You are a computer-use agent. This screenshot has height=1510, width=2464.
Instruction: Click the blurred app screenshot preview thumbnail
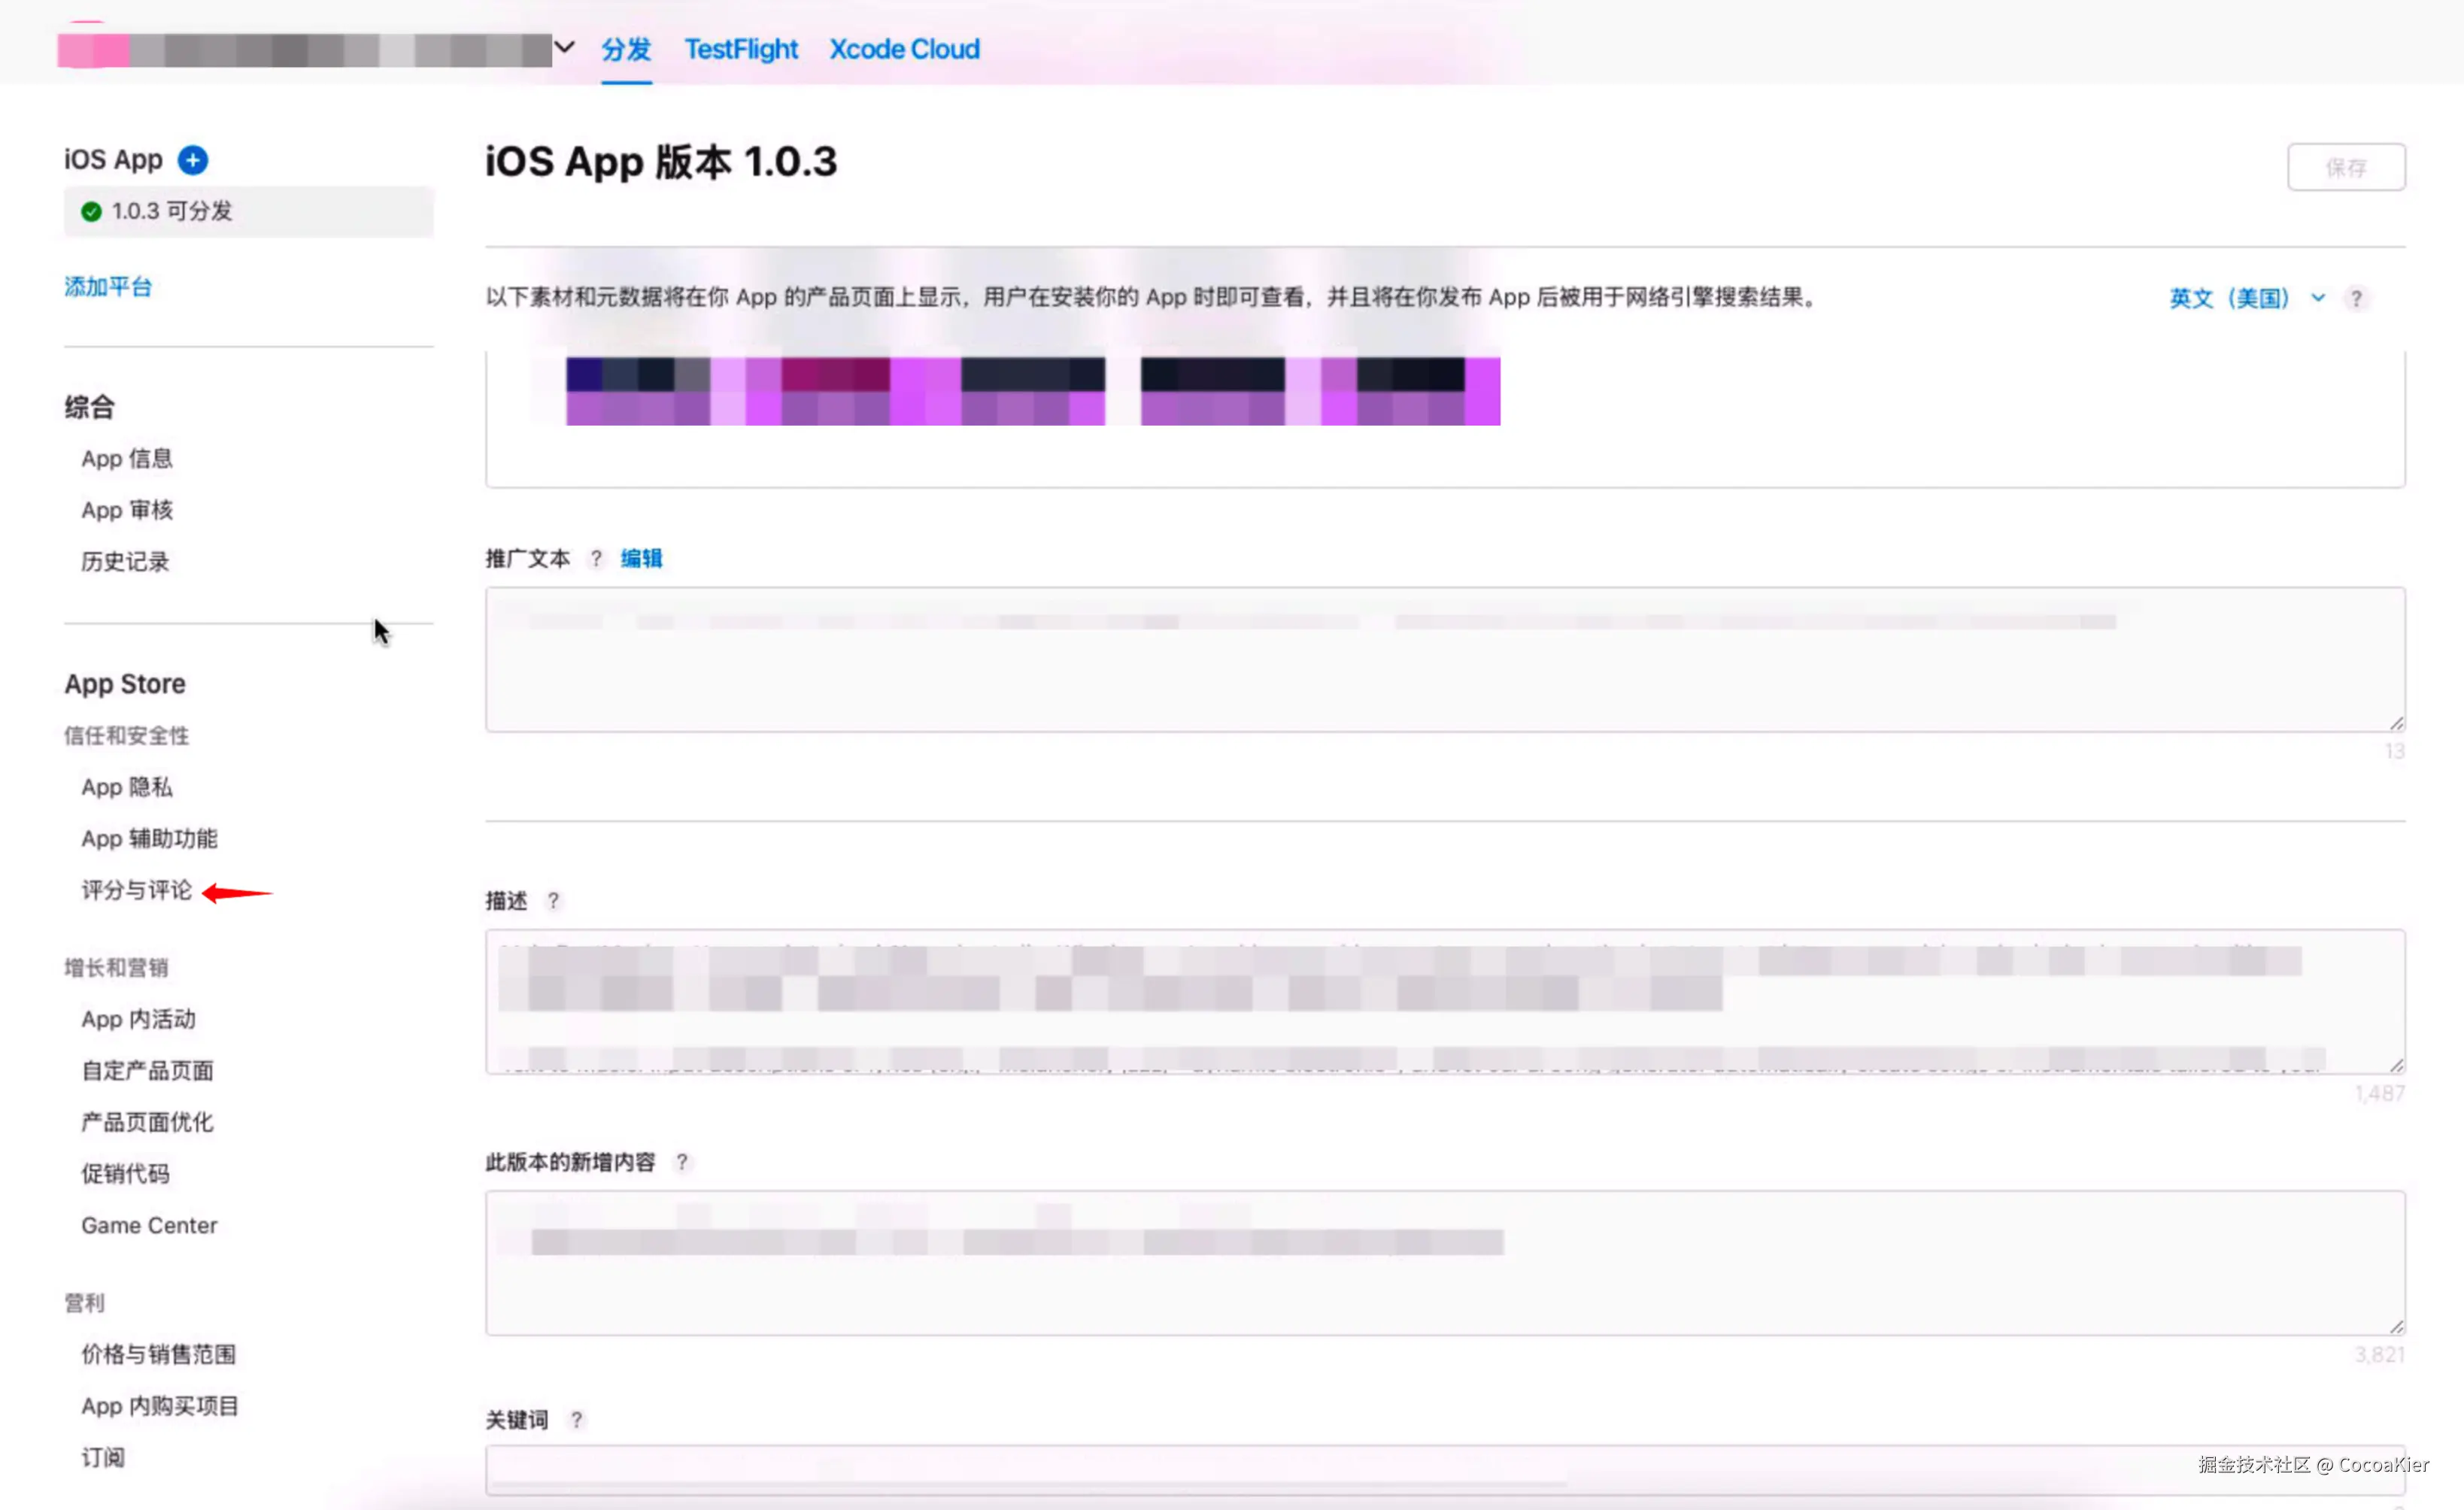pos(1033,392)
